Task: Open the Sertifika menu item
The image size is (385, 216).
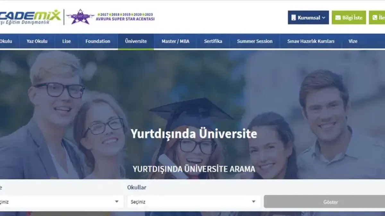Action: (x=213, y=41)
